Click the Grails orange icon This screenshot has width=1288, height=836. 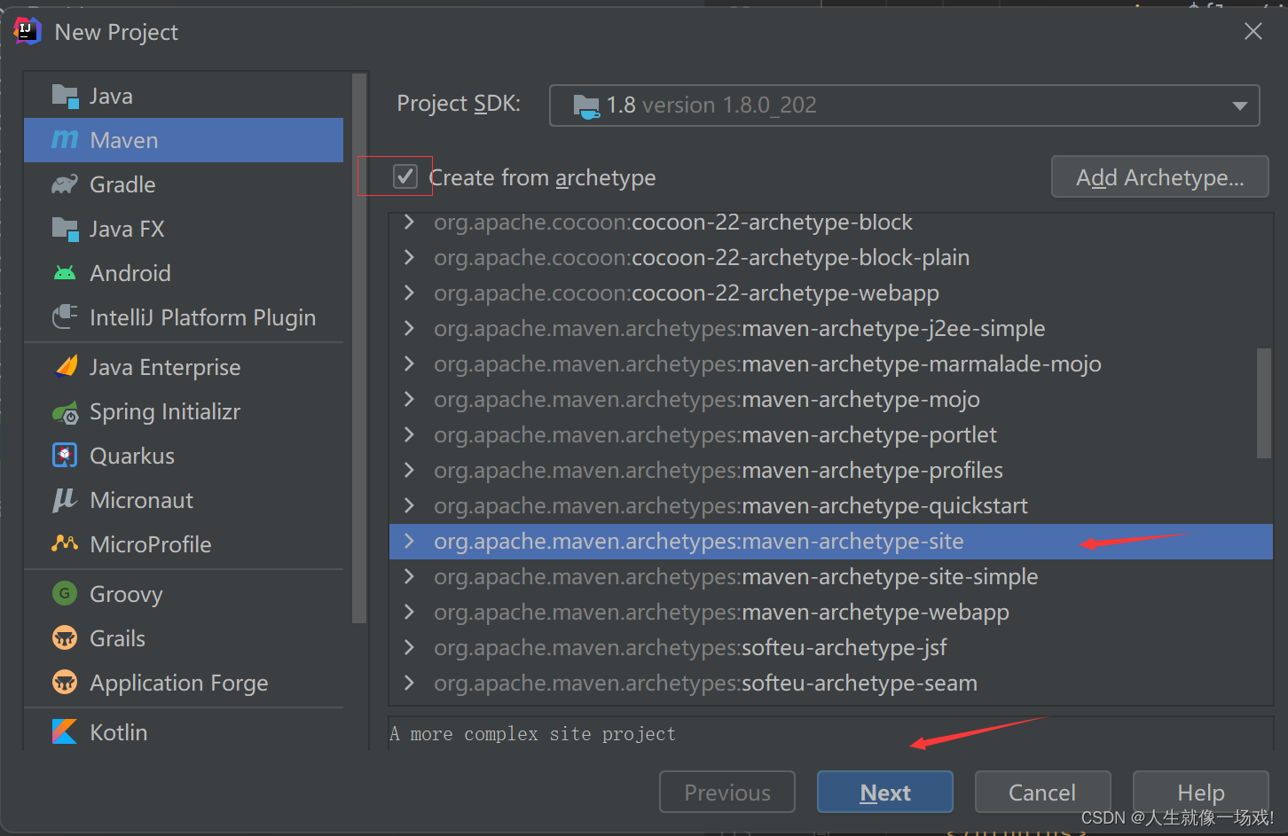pos(65,638)
